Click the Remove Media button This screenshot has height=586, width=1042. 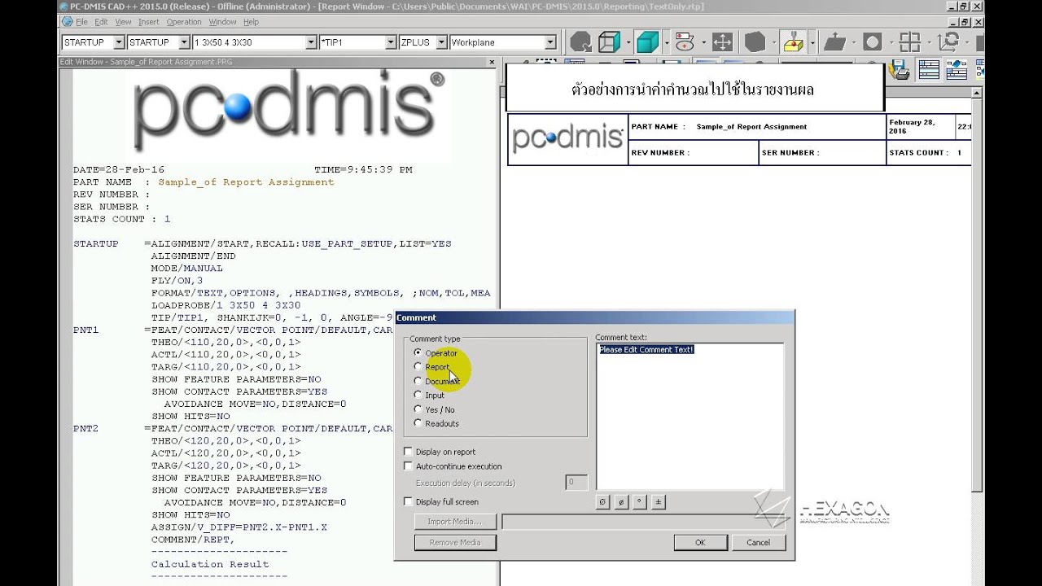click(455, 542)
